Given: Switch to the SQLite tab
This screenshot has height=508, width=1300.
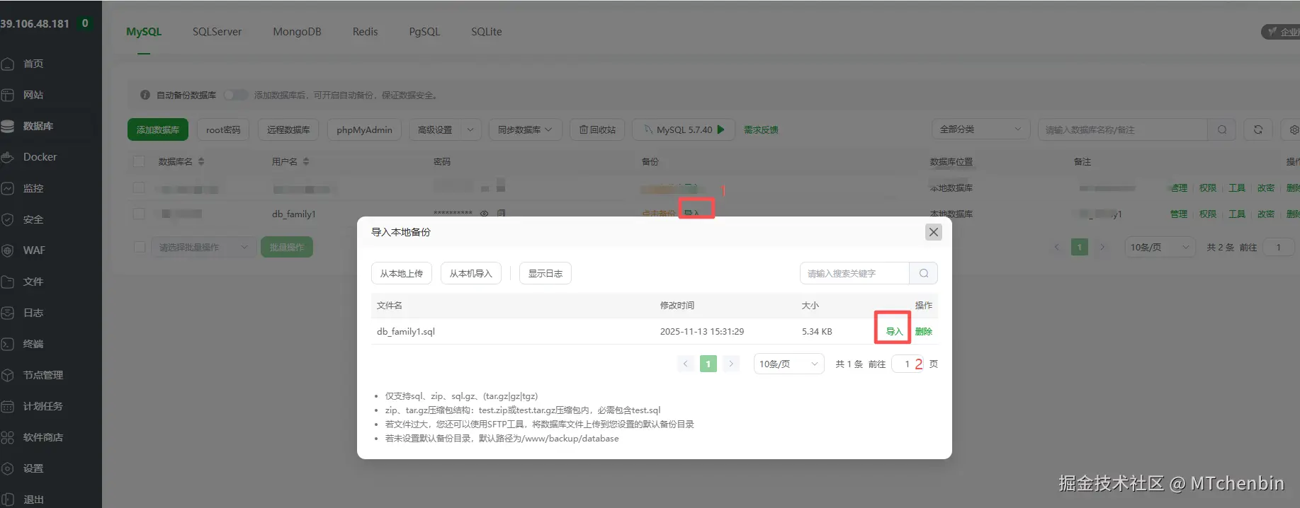Looking at the screenshot, I should coord(487,32).
